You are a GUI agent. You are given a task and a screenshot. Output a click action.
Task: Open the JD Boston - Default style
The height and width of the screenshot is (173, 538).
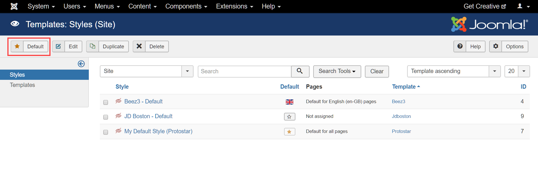[x=148, y=116]
